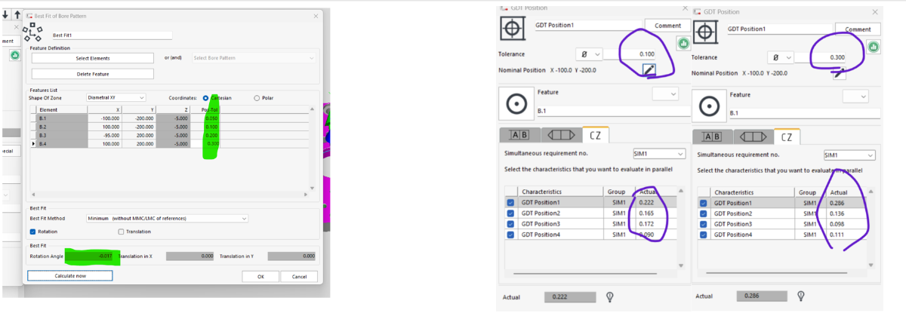
Task: Click name field GDT Position1 in left window
Action: pos(587,26)
